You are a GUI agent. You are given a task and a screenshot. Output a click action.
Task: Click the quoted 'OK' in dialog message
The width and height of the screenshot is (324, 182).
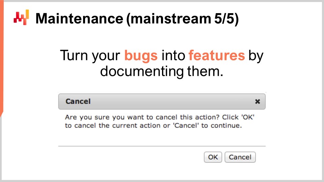[248, 117]
